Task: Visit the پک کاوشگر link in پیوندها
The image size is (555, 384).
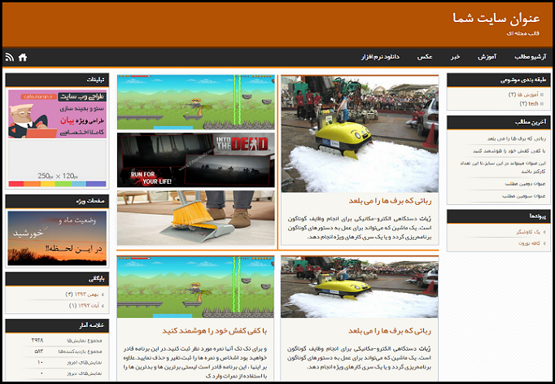Action: coord(528,232)
